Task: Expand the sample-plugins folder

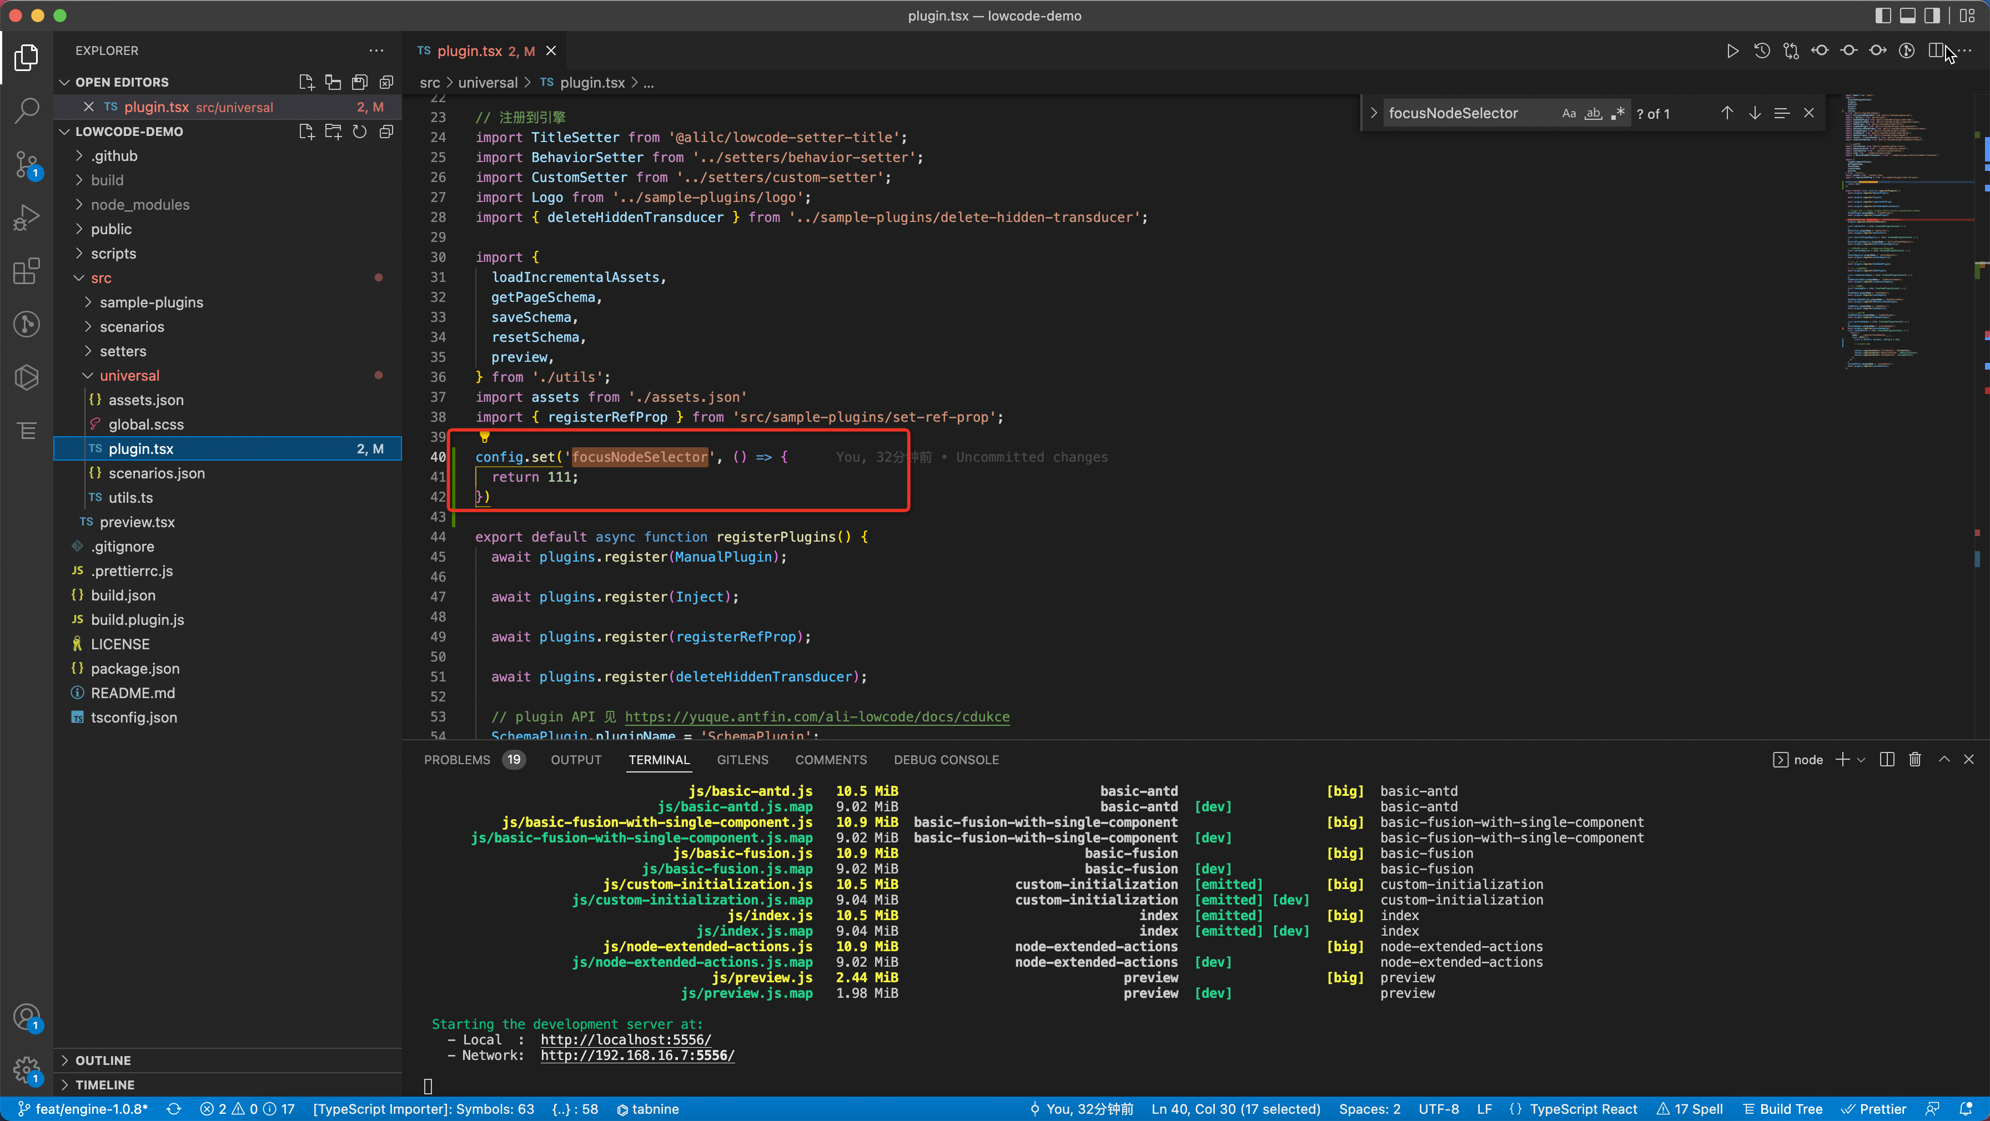Action: coord(88,302)
